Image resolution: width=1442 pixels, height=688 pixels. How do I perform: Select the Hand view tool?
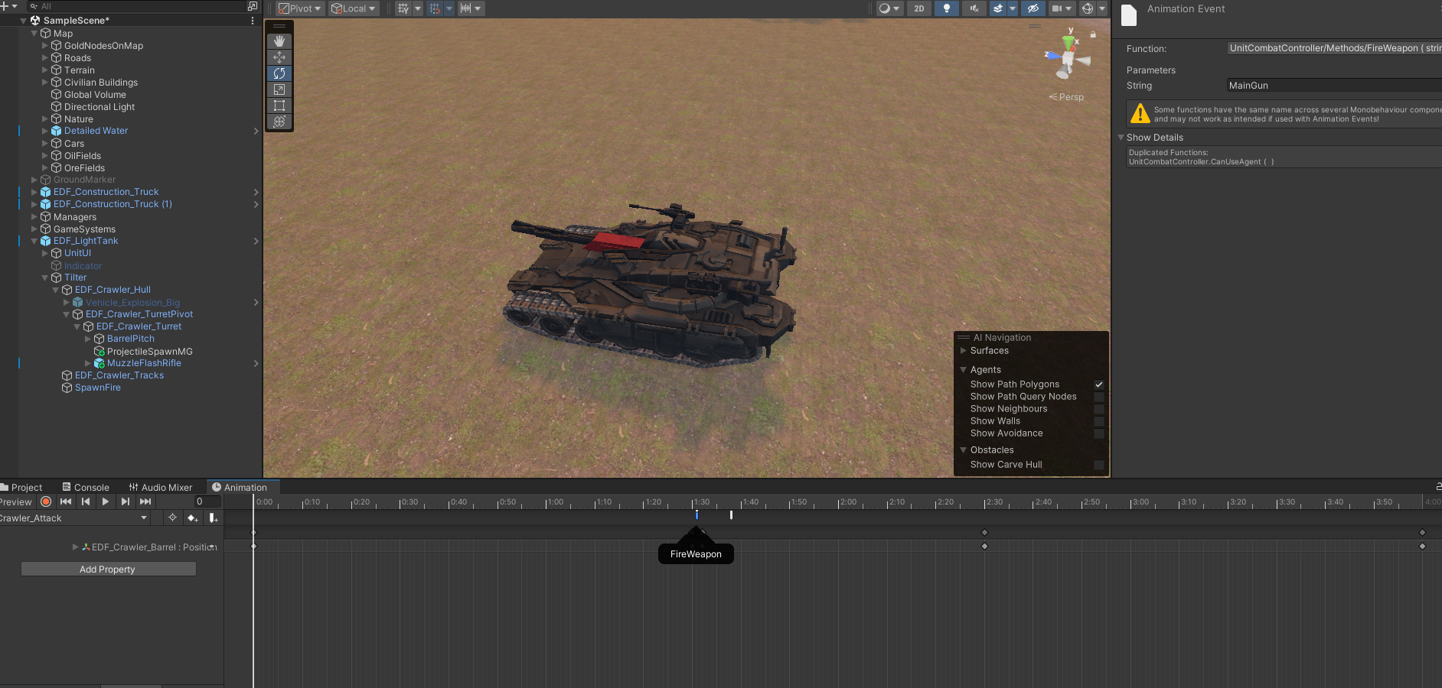[279, 41]
